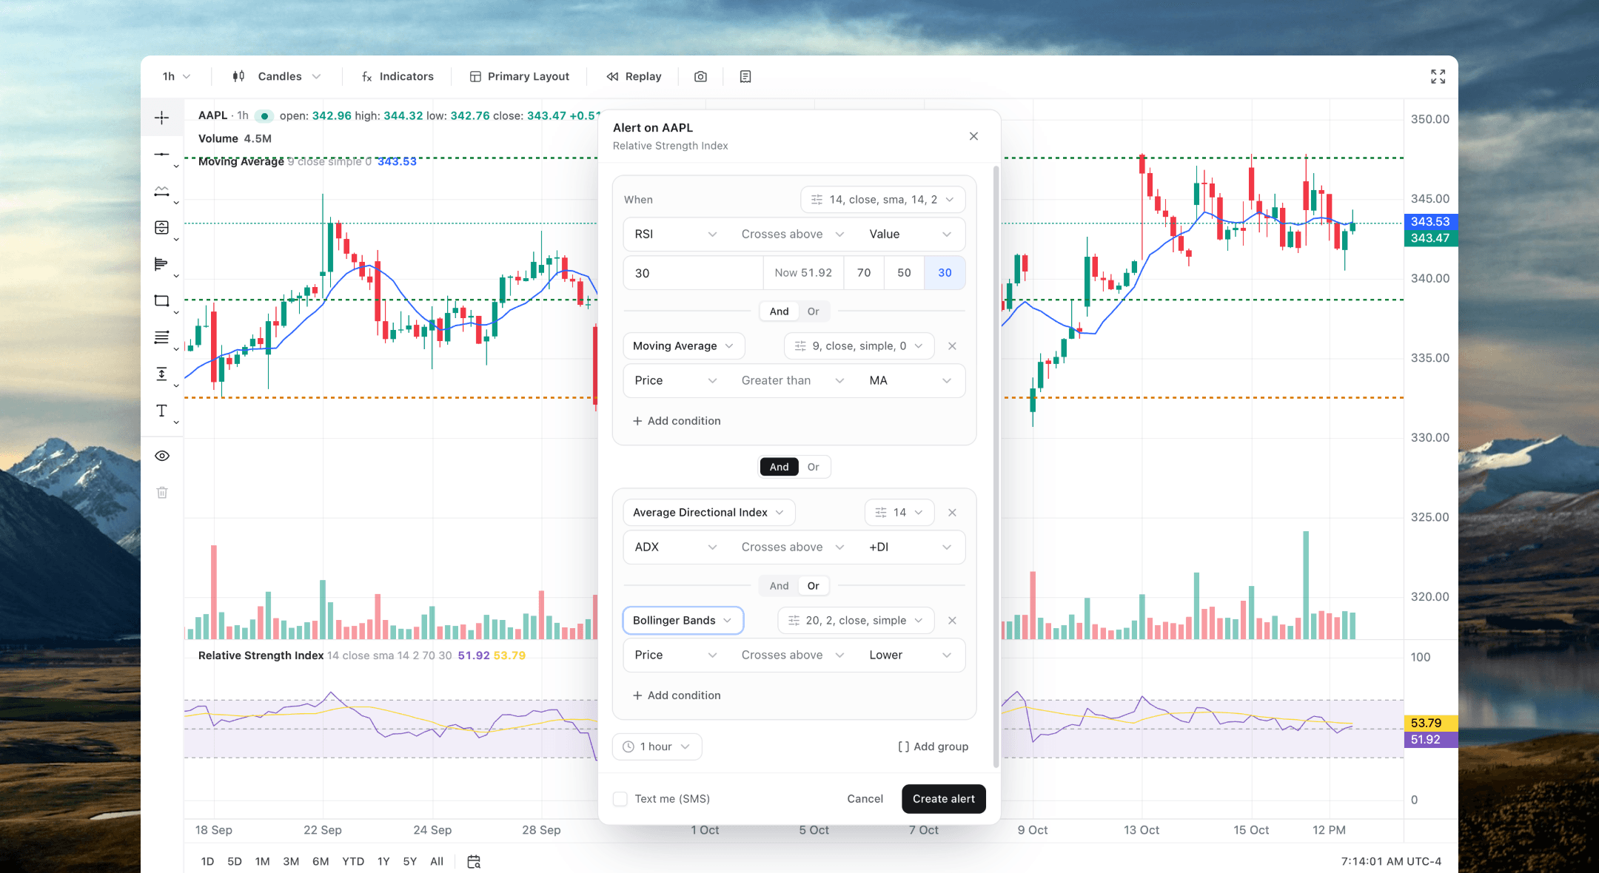Cancel the alert dialog
Viewport: 1599px width, 873px height.
865,799
